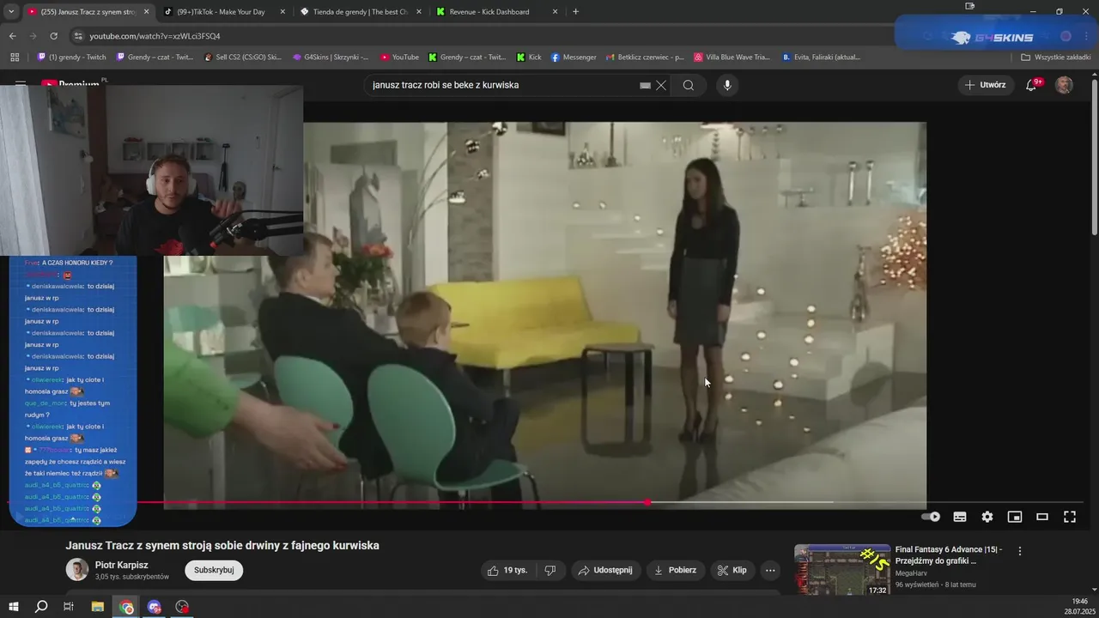Screen dimensions: 1099x618
Task: Open the bookmarks apps grid icon
Action: tap(15, 58)
